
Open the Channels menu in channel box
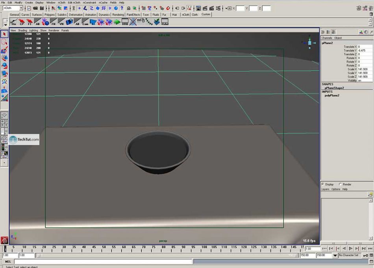[x=326, y=38]
